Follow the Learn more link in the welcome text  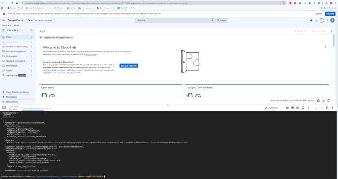tap(92, 54)
